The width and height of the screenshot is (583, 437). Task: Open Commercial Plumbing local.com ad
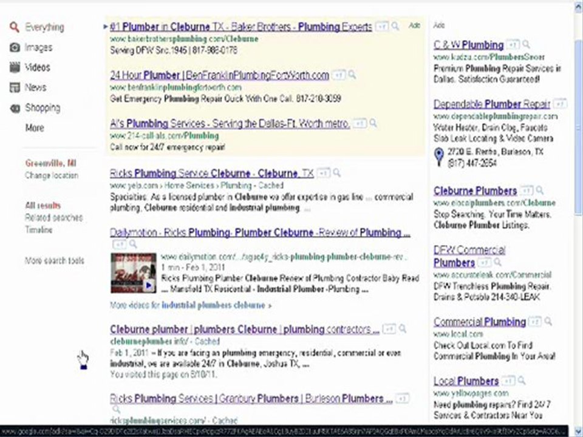click(480, 322)
